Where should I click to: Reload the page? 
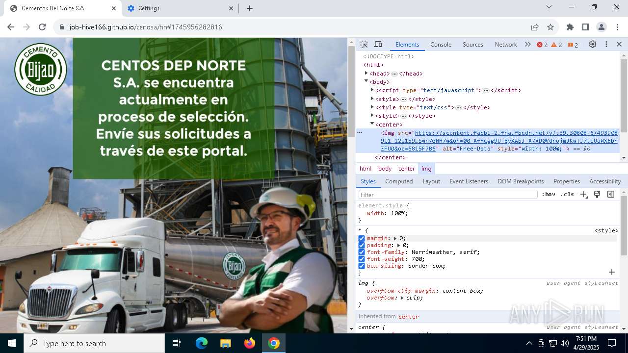[42, 27]
